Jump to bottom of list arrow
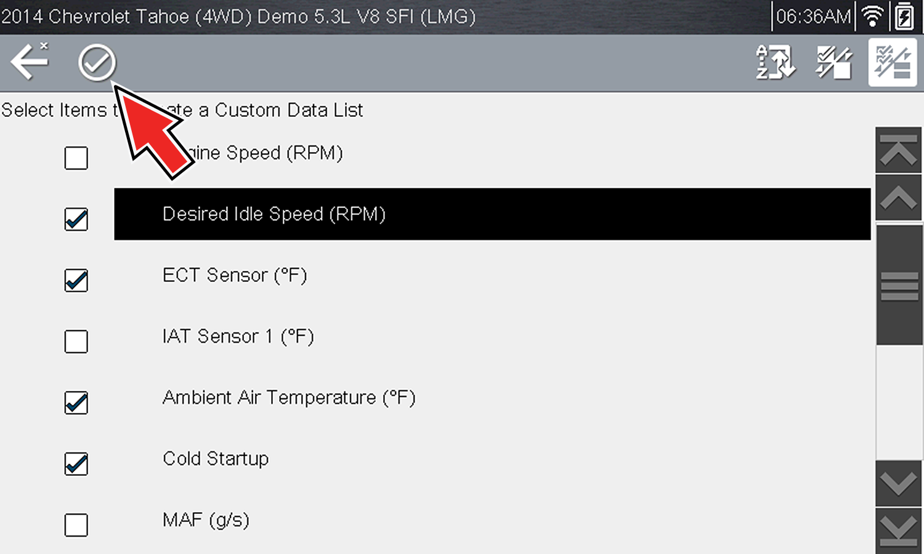The width and height of the screenshot is (924, 554). pyautogui.click(x=898, y=531)
